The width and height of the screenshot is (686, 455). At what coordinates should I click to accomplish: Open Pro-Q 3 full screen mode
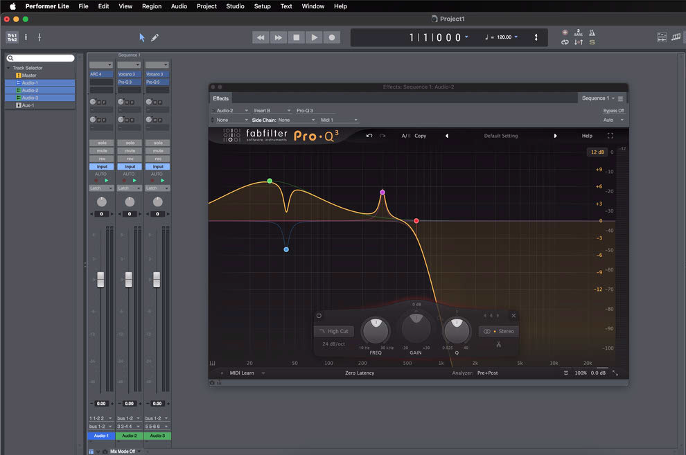point(610,136)
